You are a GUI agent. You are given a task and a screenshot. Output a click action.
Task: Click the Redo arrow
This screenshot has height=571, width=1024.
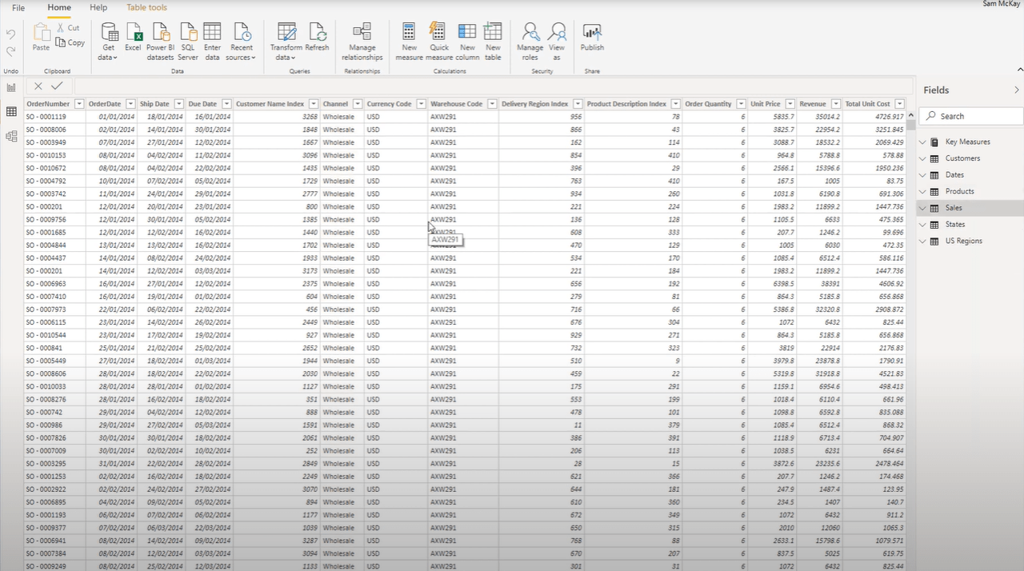[11, 51]
